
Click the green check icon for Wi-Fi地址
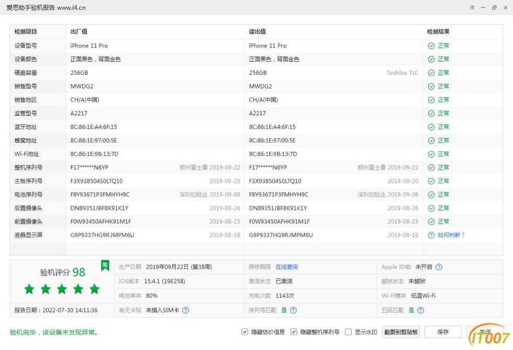click(x=431, y=154)
